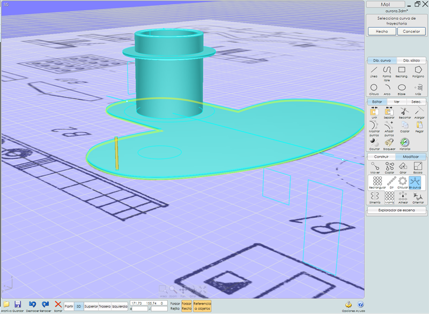Open Opciones settings
The width and height of the screenshot is (429, 314).
tap(348, 307)
